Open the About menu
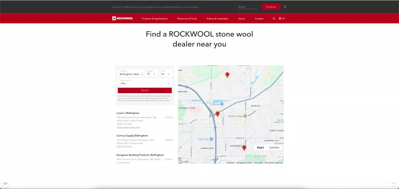 pyautogui.click(x=241, y=19)
